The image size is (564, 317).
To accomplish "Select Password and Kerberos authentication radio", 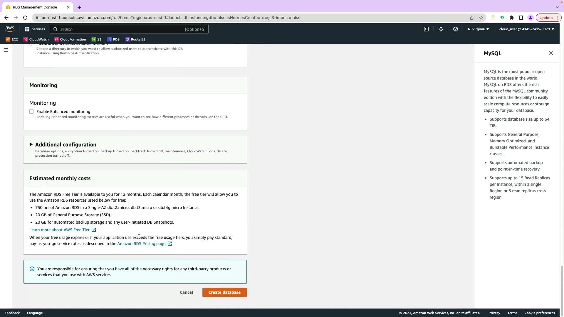I will tap(31, 44).
